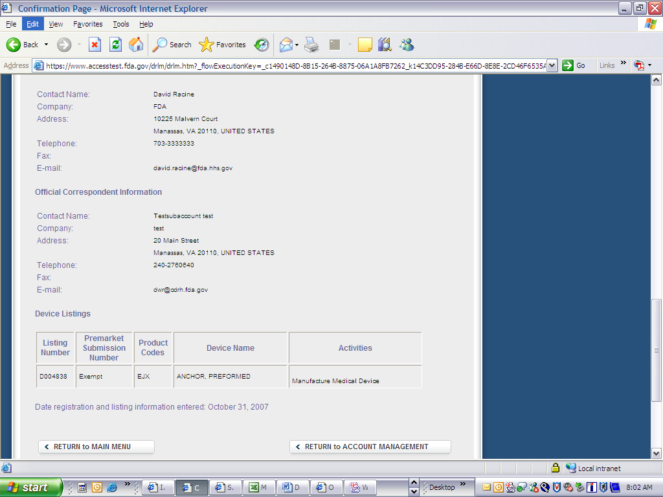Click the vertical scrollbar down arrow

point(657,453)
